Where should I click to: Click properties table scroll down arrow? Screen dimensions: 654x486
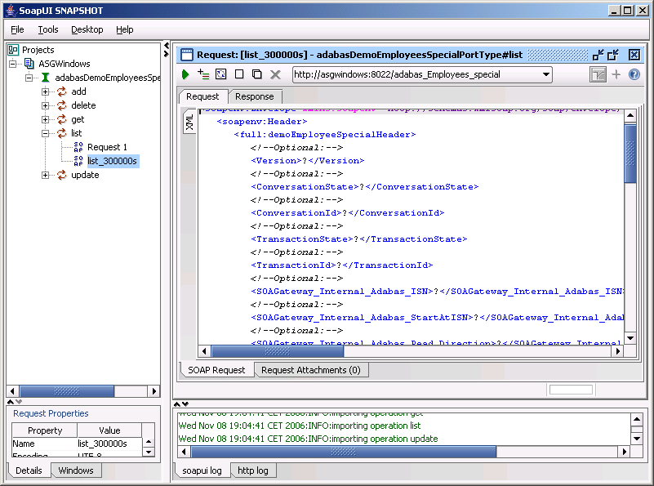(149, 452)
